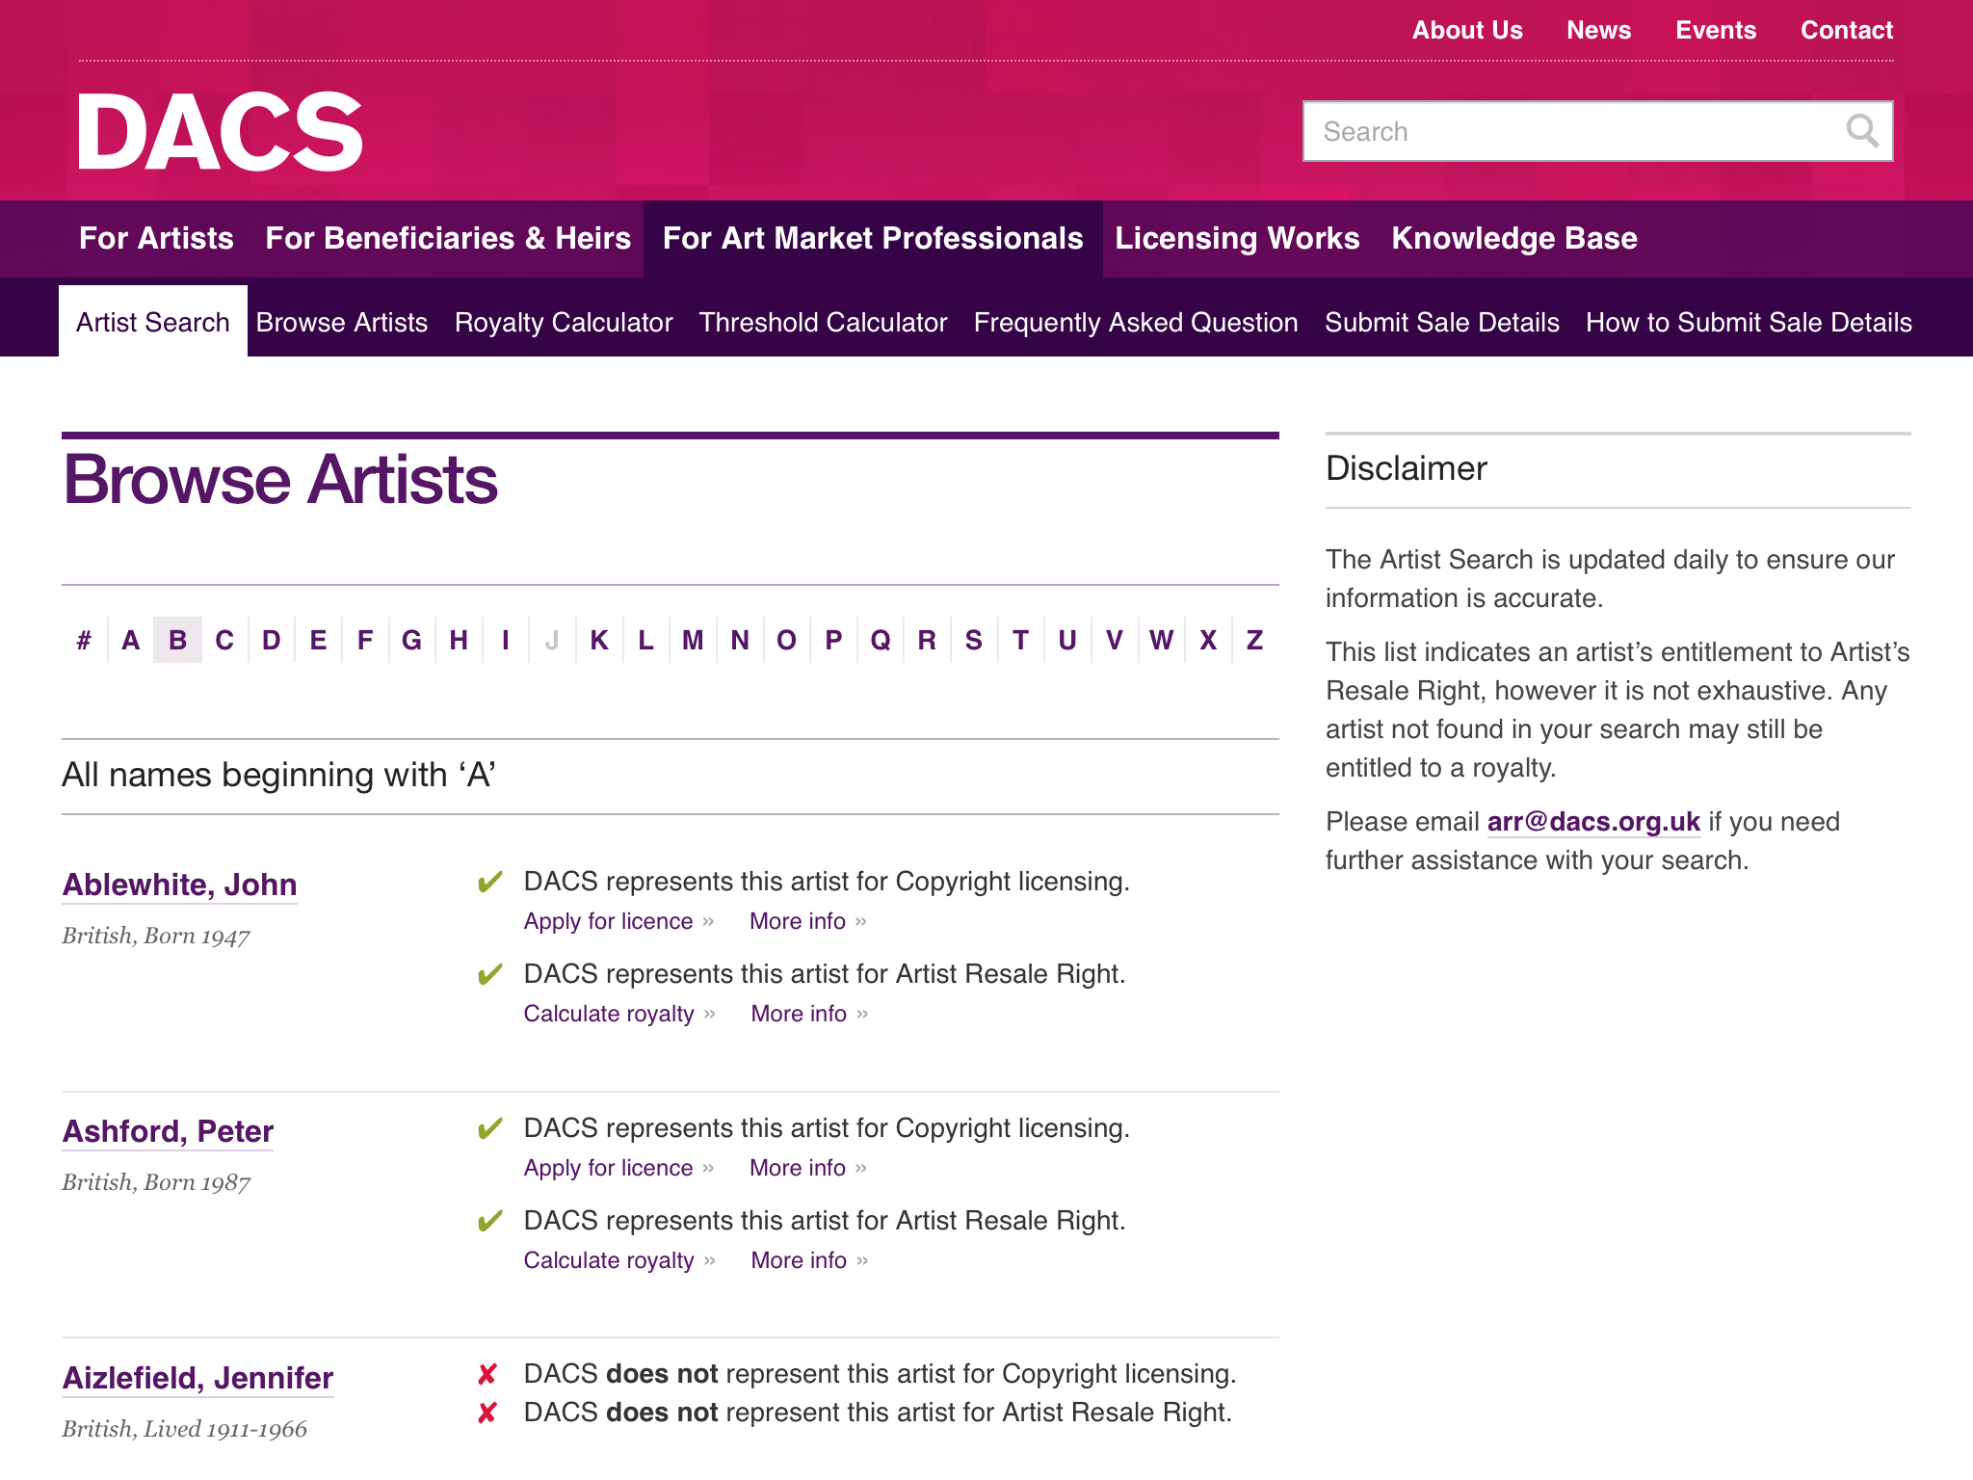
Task: Browse artists beginning with B
Action: point(177,640)
